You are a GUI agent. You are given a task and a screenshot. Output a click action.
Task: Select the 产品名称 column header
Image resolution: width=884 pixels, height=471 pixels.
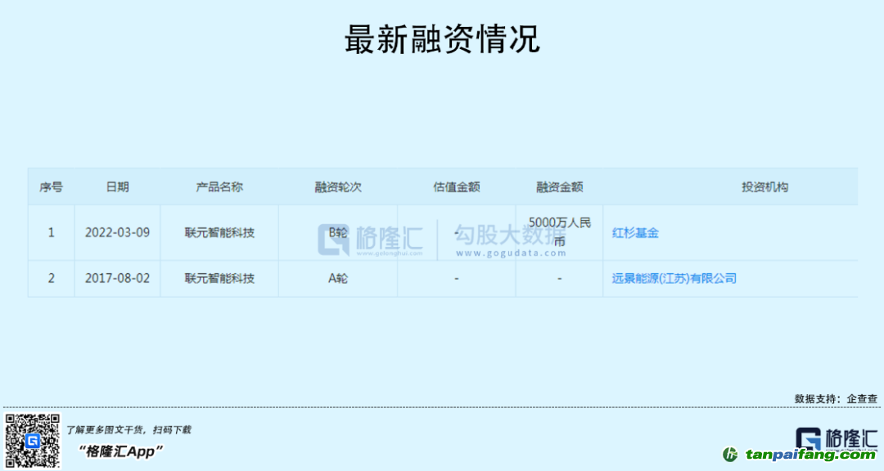click(219, 187)
